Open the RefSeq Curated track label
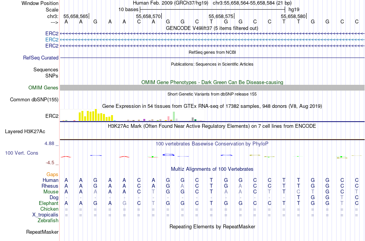The width and height of the screenshot is (365, 241). 41,58
